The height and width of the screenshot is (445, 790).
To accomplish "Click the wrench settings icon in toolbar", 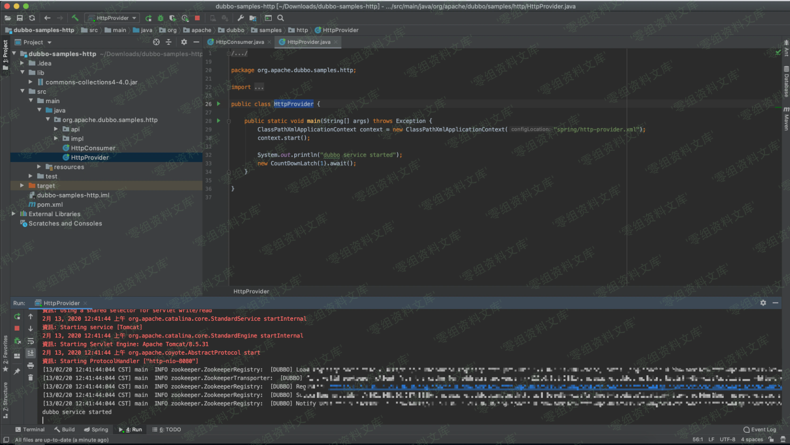I will [240, 18].
